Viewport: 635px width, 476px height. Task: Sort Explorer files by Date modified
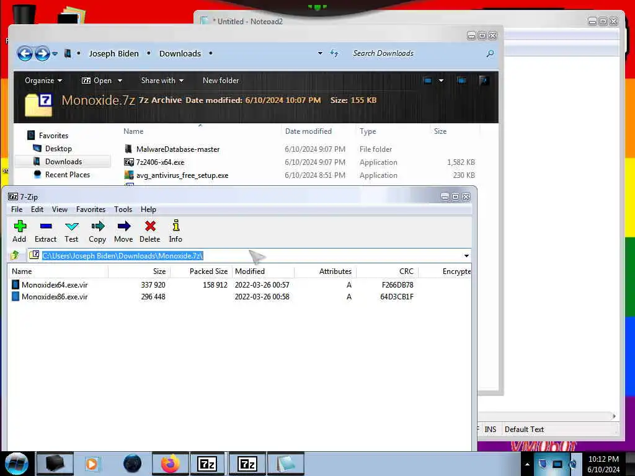[x=308, y=131]
